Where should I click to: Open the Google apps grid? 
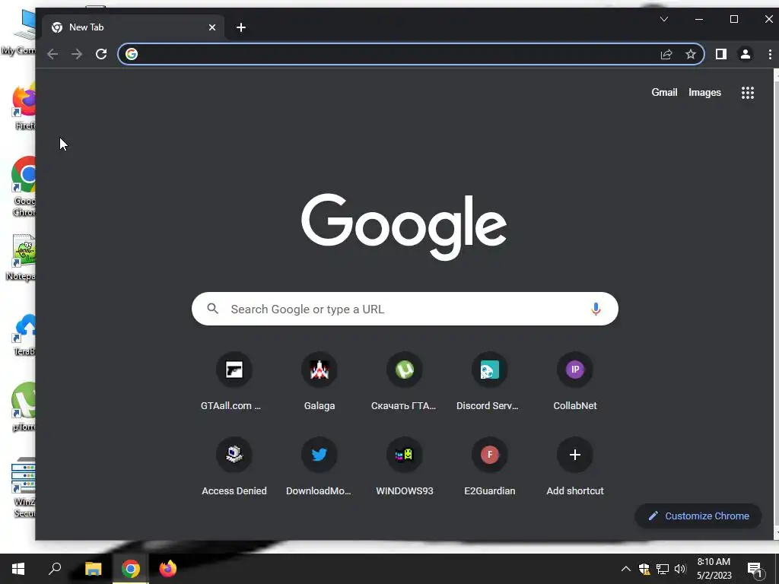pos(748,92)
